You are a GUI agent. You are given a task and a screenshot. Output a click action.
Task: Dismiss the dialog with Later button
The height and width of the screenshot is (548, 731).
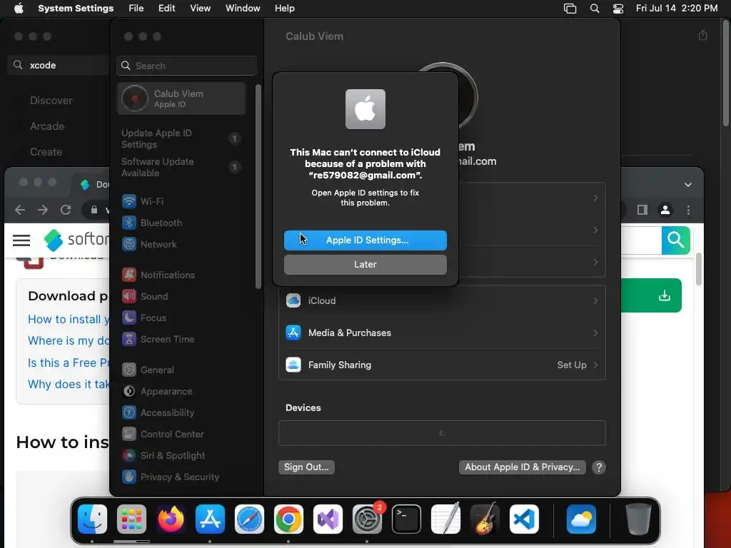[x=365, y=264]
